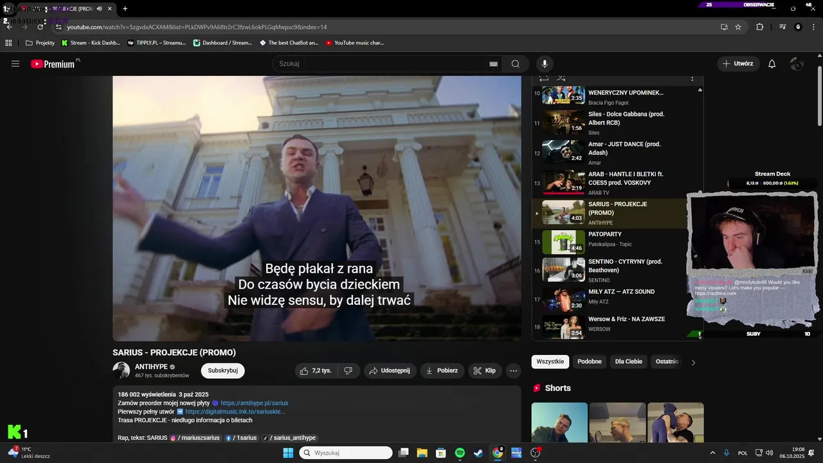Viewport: 823px width, 463px height.
Task: Open browser apps grid in bookmarks bar
Action: click(8, 43)
